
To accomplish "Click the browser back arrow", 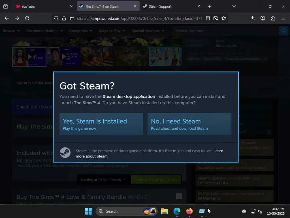I will coord(7,18).
